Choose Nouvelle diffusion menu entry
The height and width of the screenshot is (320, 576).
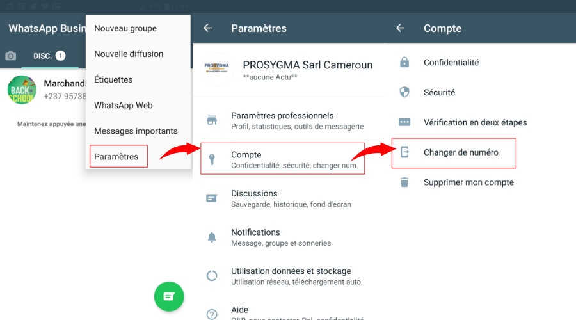tap(129, 54)
